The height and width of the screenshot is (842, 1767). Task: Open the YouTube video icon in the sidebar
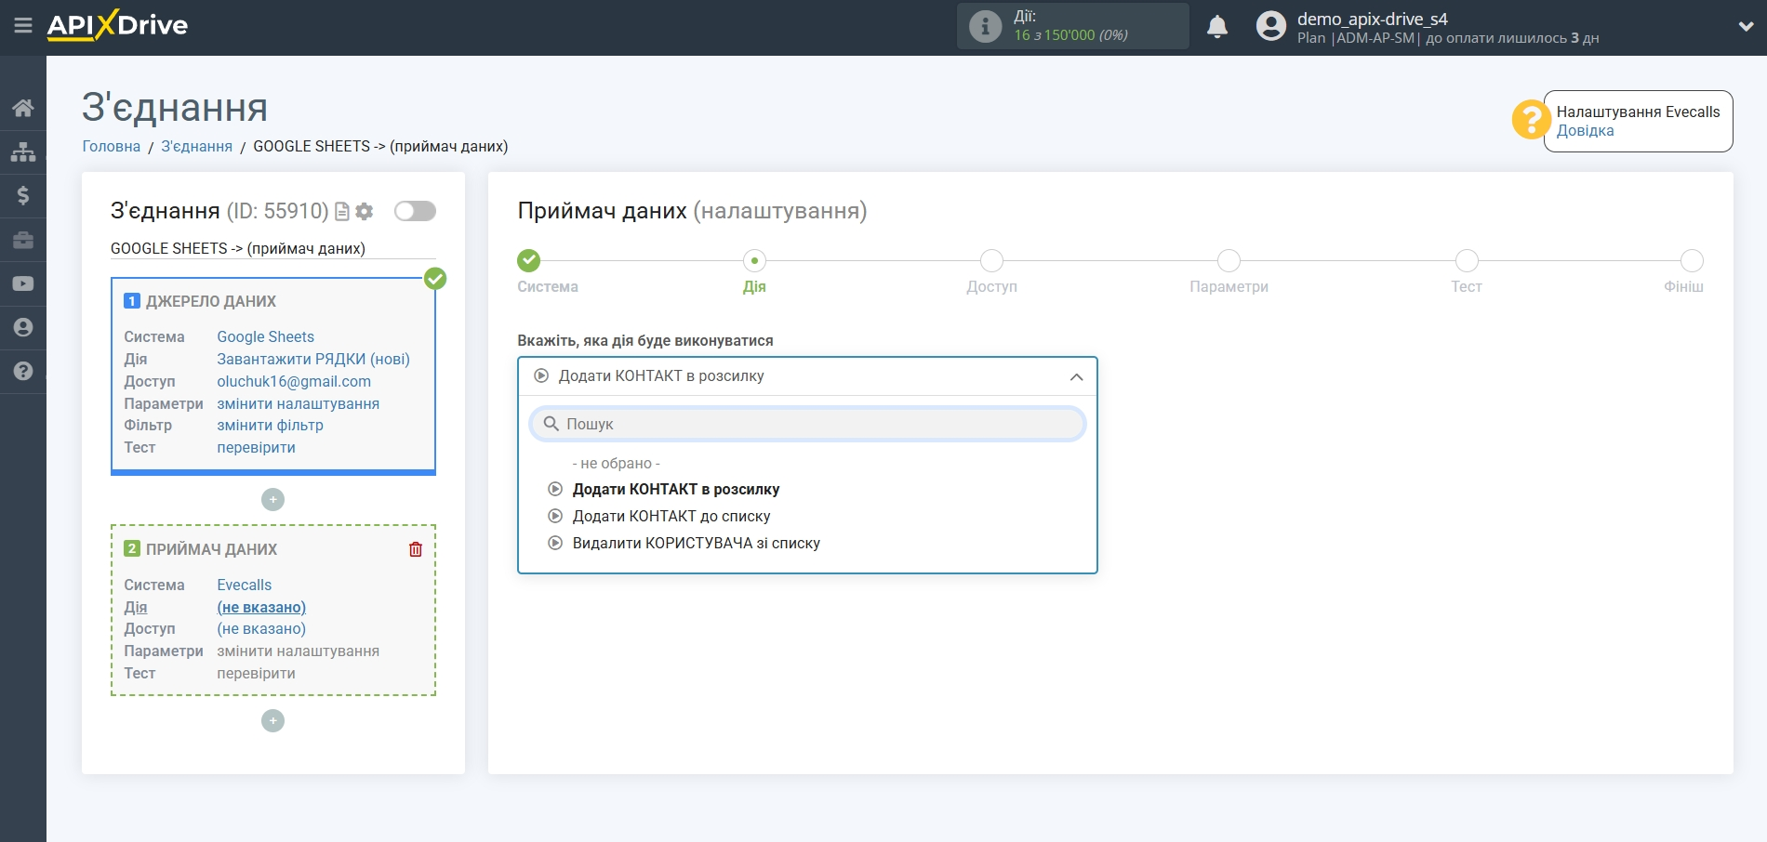pos(23,283)
